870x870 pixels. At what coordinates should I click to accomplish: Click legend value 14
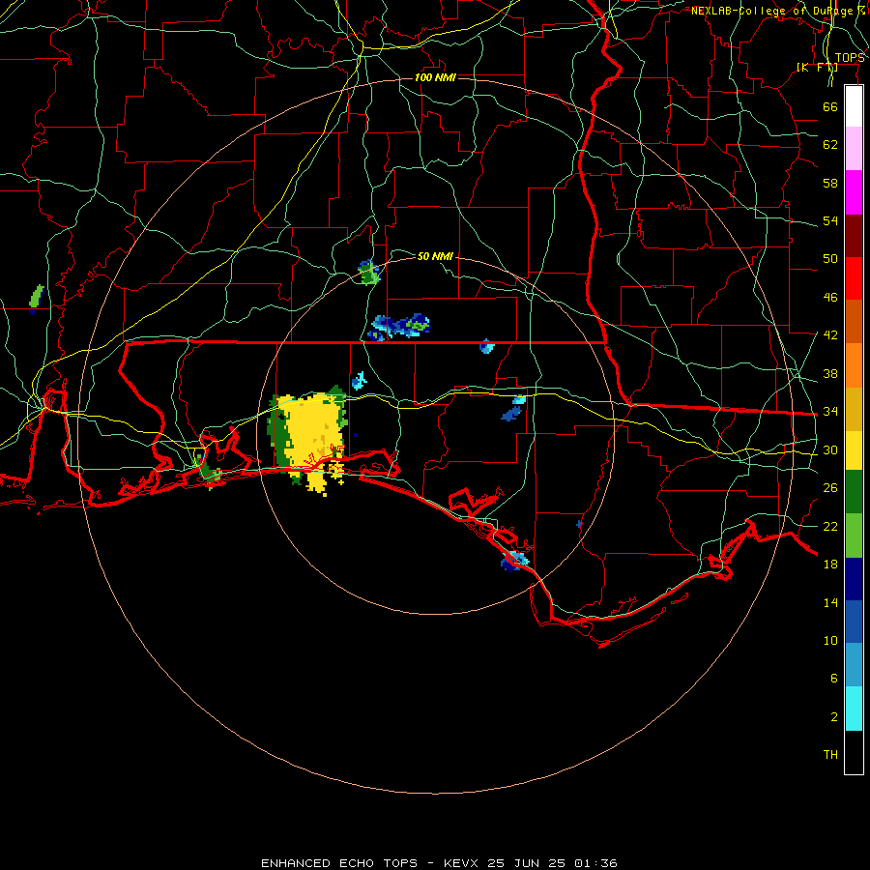pos(830,602)
